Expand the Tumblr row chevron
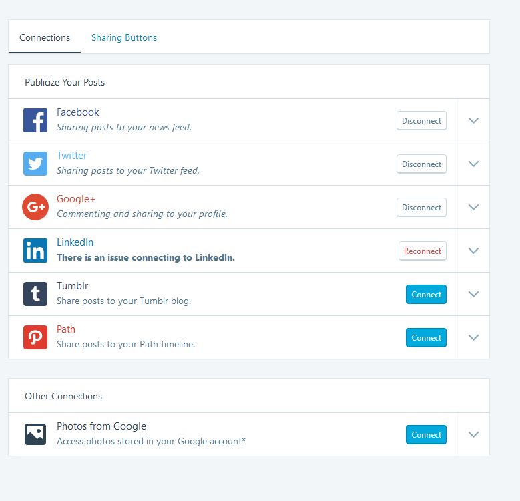This screenshot has height=501, width=520. [x=473, y=294]
